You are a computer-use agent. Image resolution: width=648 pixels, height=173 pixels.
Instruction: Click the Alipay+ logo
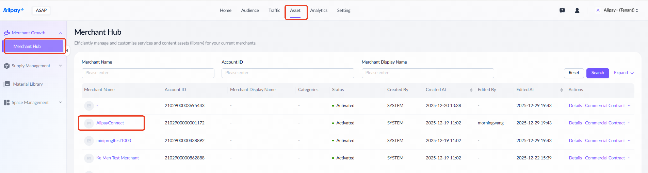coord(13,10)
